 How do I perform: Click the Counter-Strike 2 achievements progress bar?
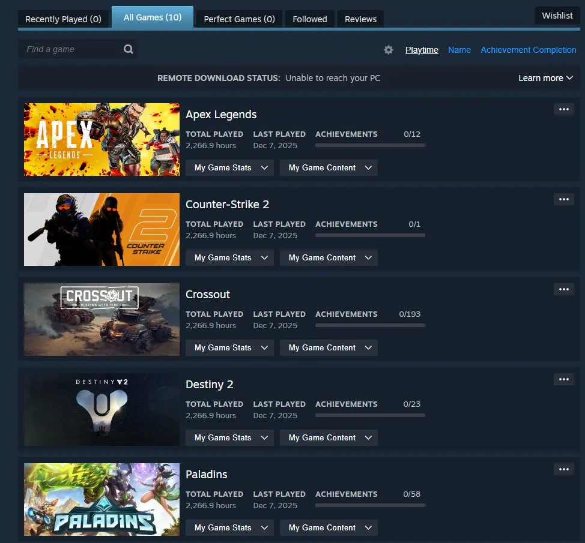(x=370, y=236)
